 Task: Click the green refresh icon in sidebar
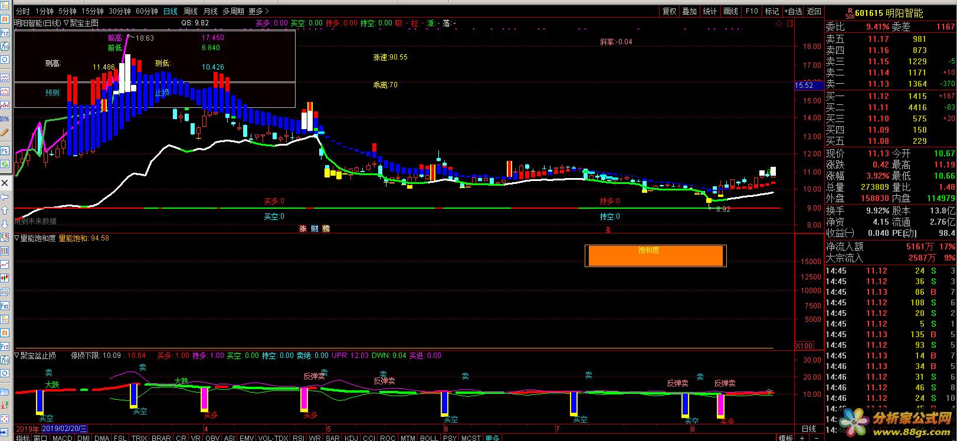[x=5, y=163]
